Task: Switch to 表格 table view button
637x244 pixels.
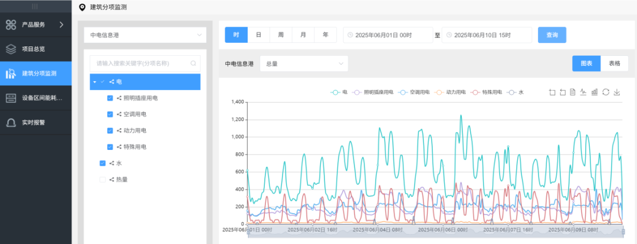Action: click(x=614, y=63)
